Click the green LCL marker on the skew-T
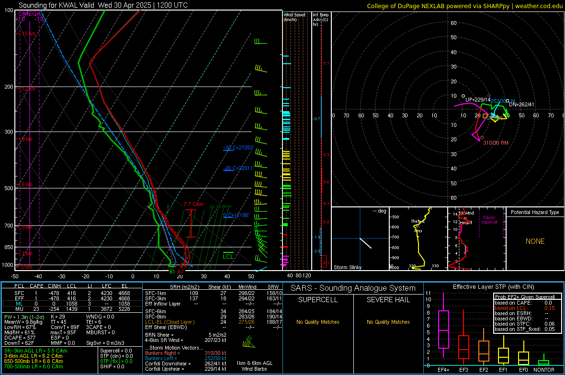This screenshot has width=565, height=375. click(228, 256)
